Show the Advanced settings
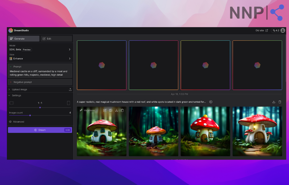The height and width of the screenshot is (185, 289). [x=16, y=122]
